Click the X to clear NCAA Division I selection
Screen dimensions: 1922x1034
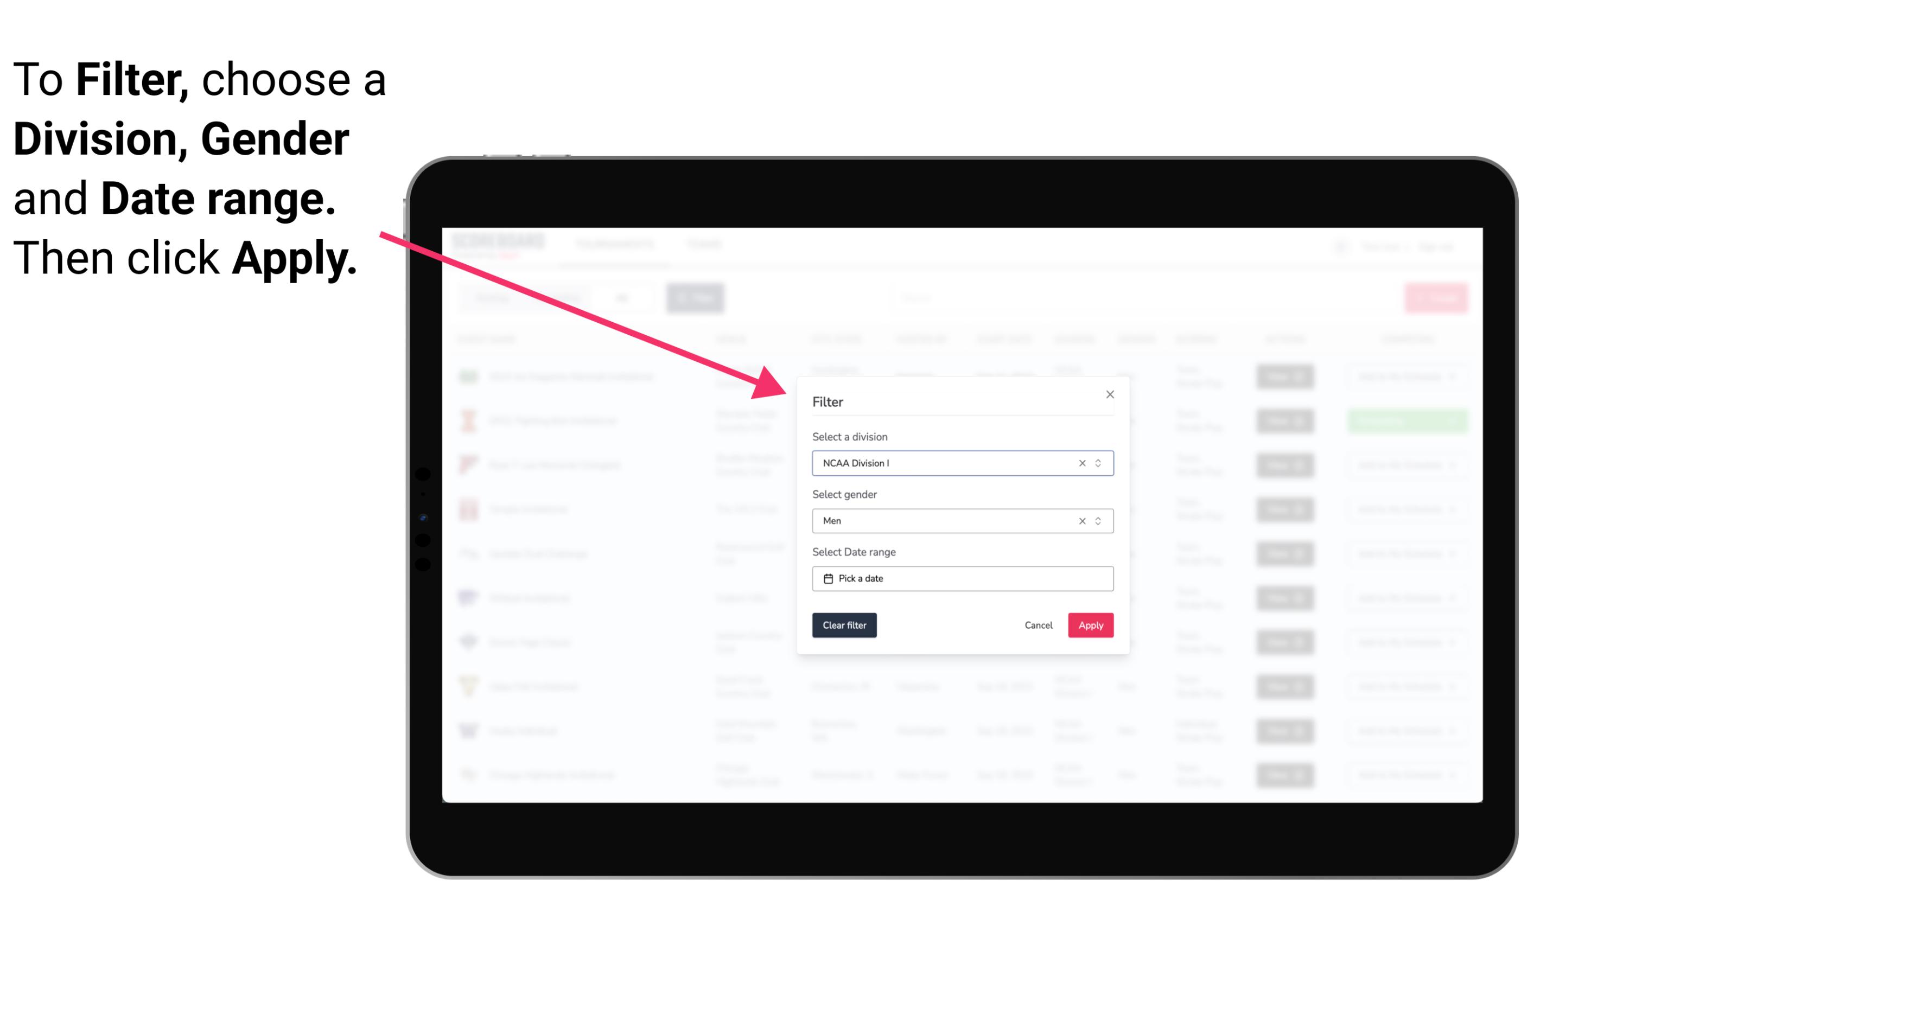tap(1080, 463)
